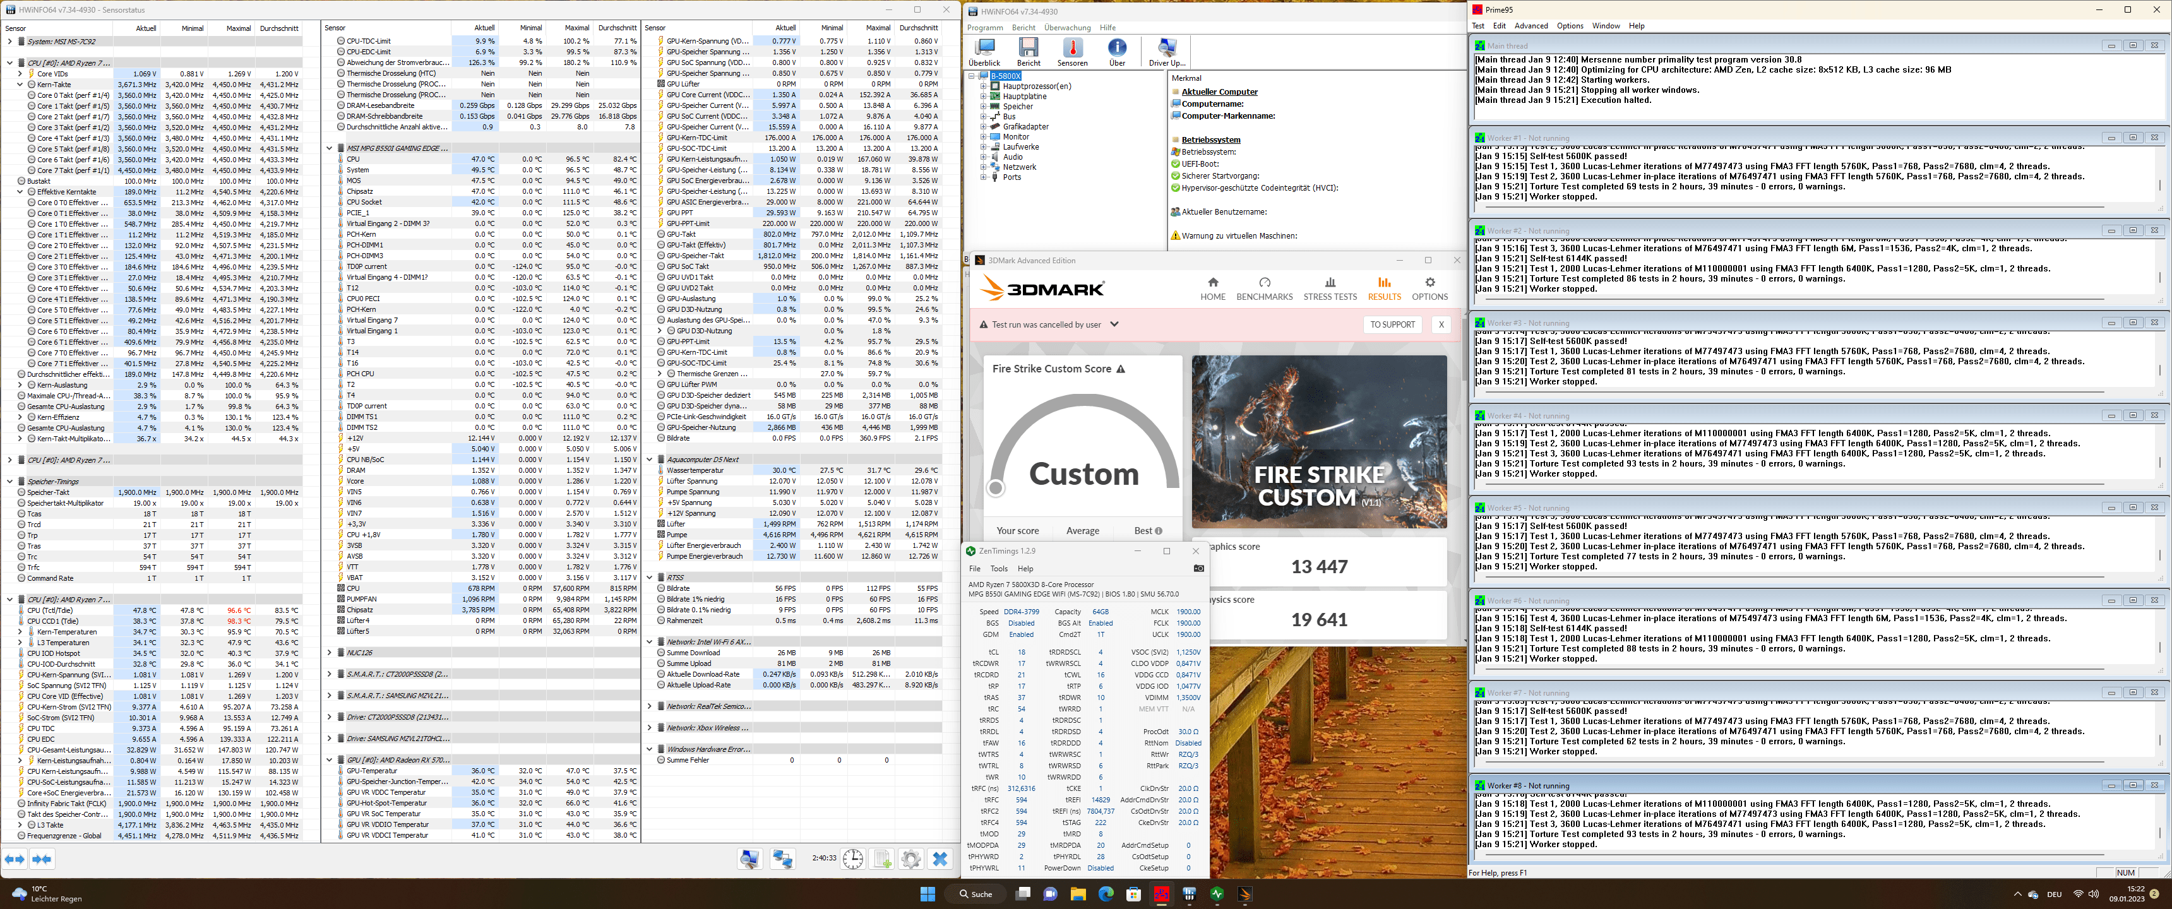
Task: Select Netzwerk in the HWiNFO tree
Action: click(1018, 167)
